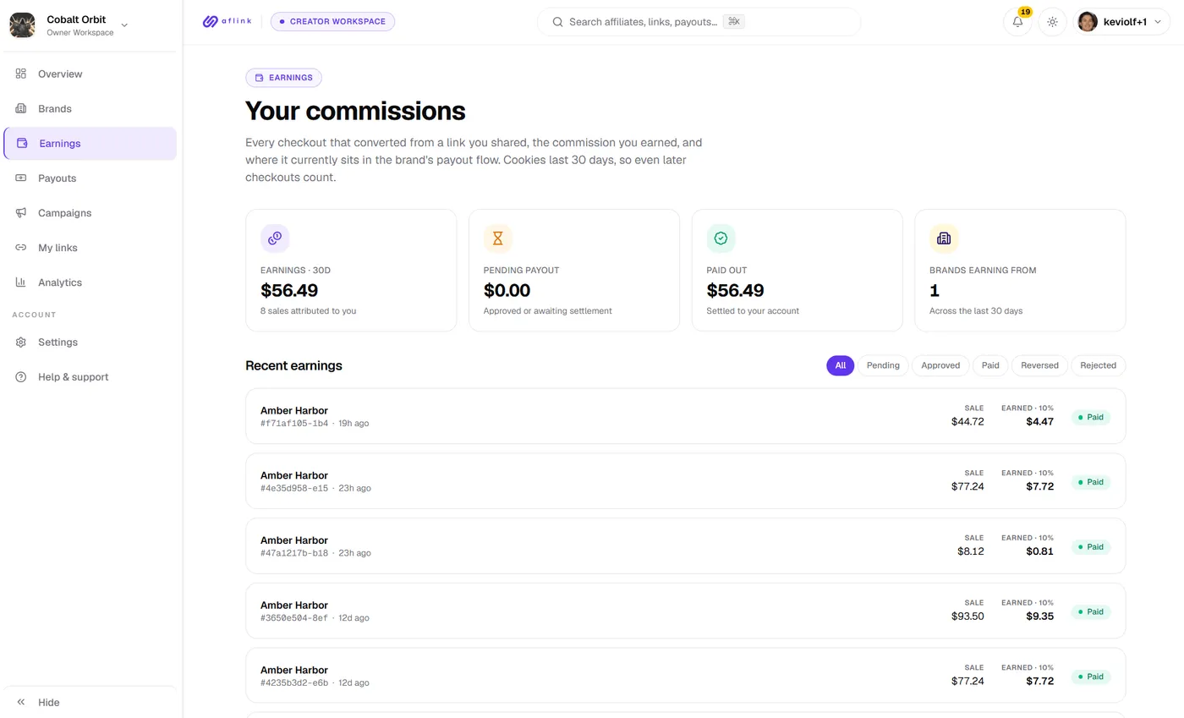
Task: Filter earnings by Approved
Action: [940, 365]
